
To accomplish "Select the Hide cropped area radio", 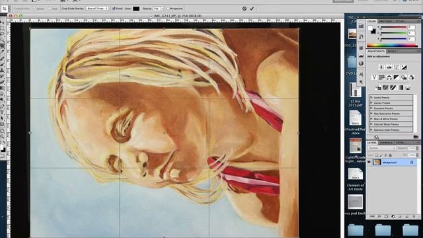I will click(x=50, y=9).
